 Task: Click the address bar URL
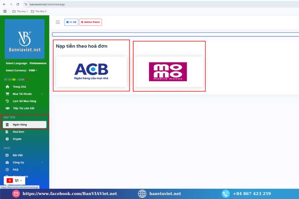click(47, 4)
